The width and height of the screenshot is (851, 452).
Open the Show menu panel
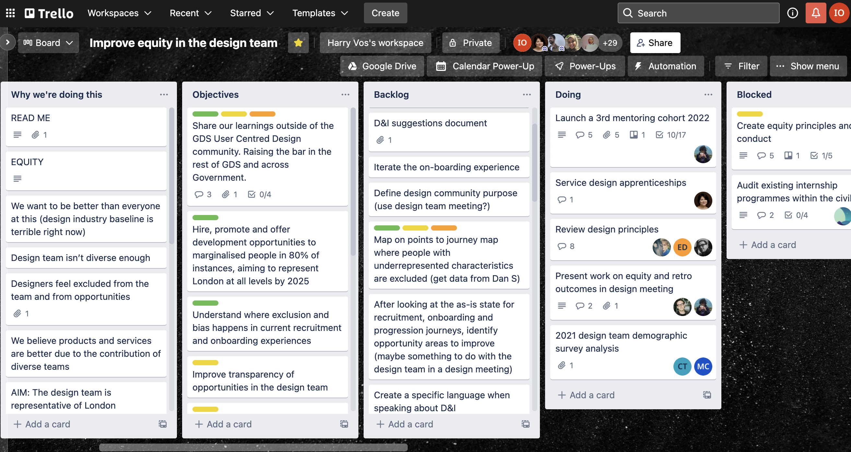[x=814, y=66]
